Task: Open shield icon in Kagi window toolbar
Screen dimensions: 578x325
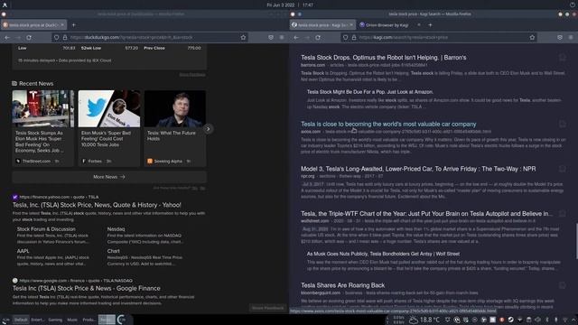Action: (560, 38)
